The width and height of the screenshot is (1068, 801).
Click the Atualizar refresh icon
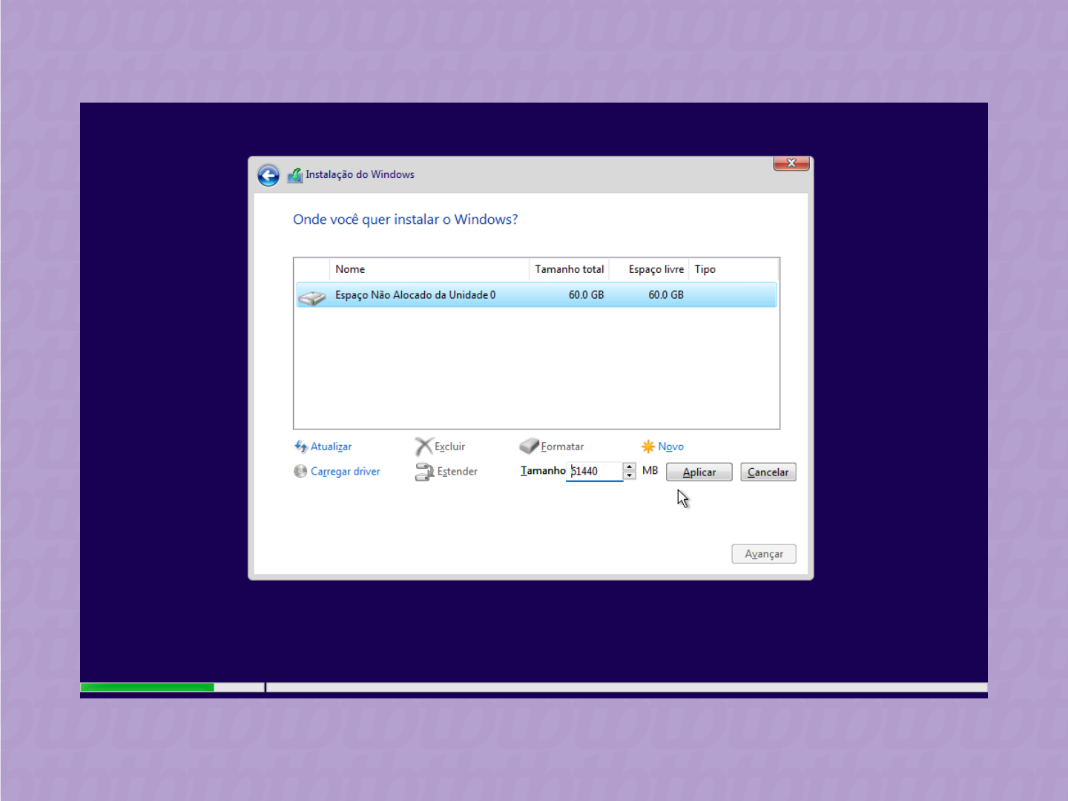coord(300,446)
